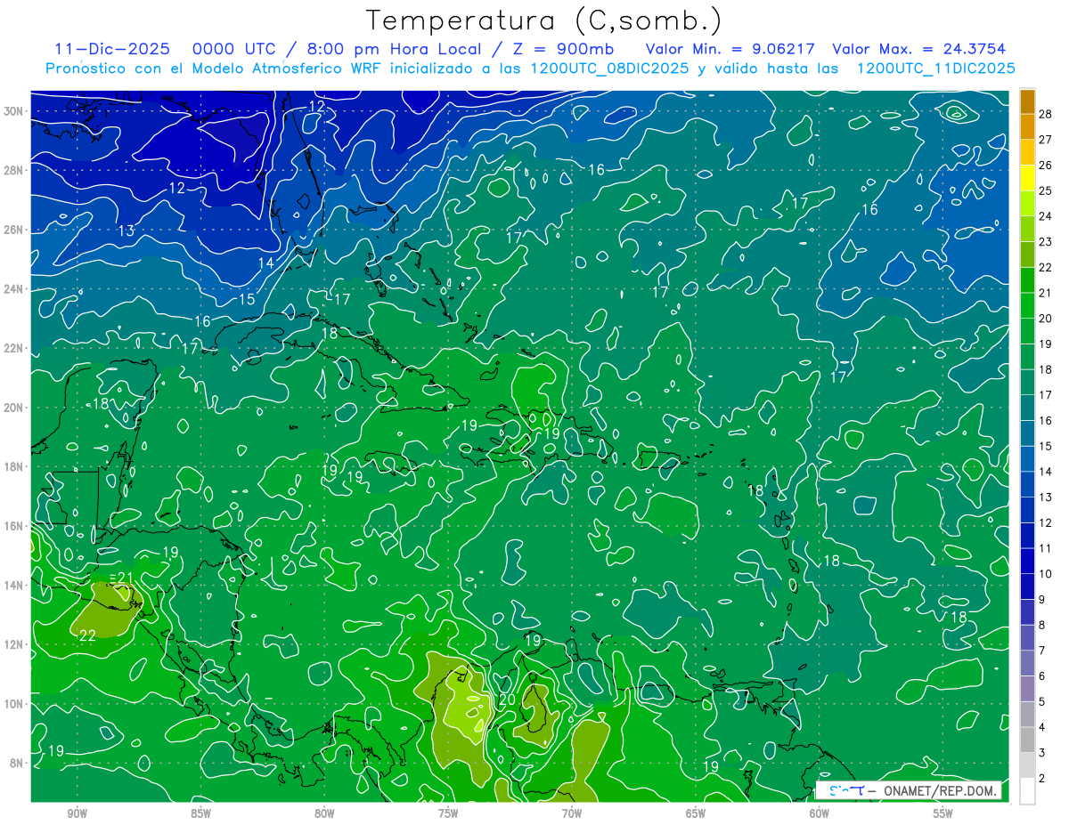The width and height of the screenshot is (1069, 825).
Task: Click the "65W" longitude axis label
Action: (696, 813)
